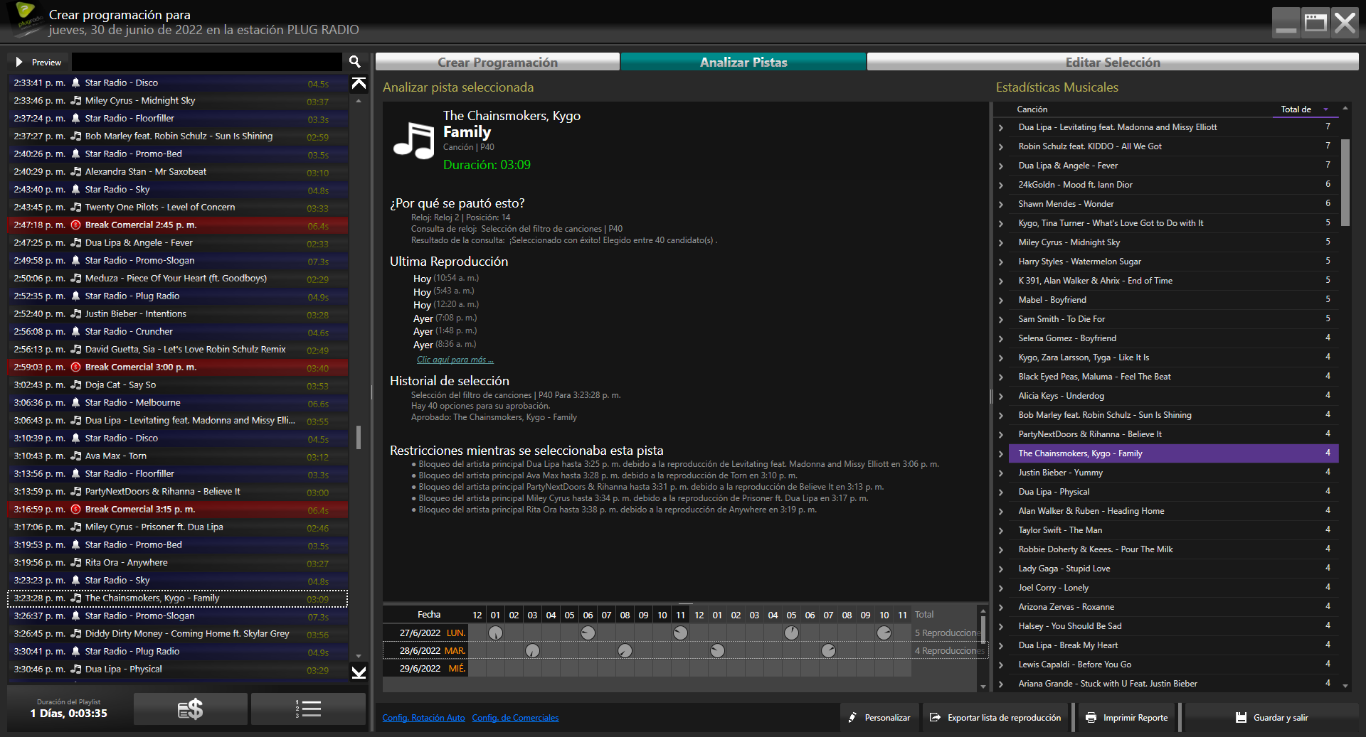
Task: Expand Dua Lipa - Levitating statistics row
Action: pyautogui.click(x=1001, y=128)
